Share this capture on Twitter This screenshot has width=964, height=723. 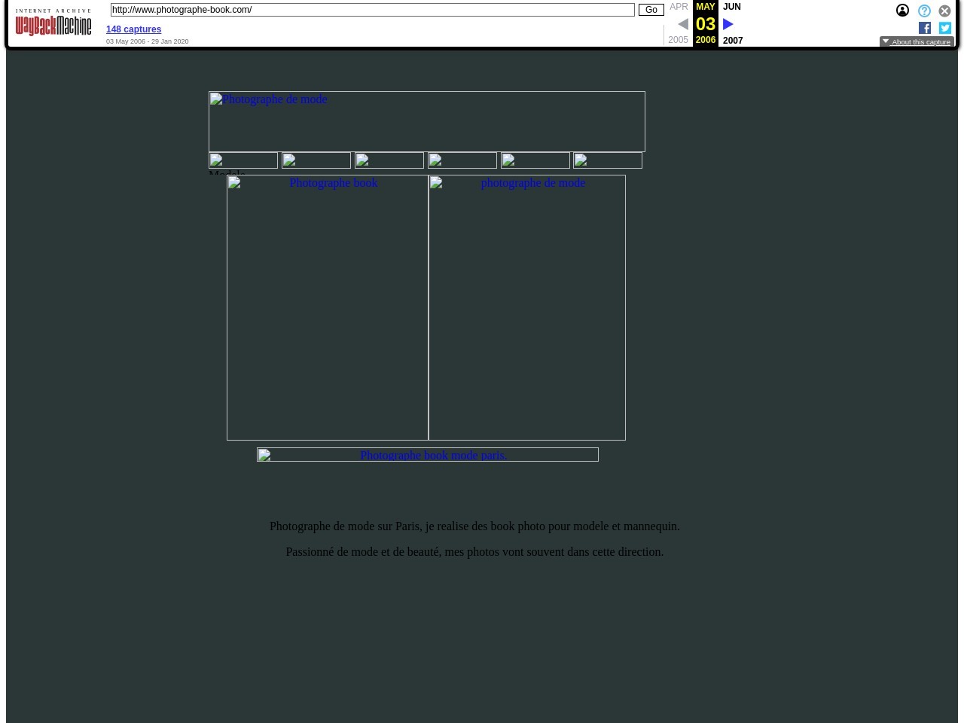pyautogui.click(x=945, y=28)
